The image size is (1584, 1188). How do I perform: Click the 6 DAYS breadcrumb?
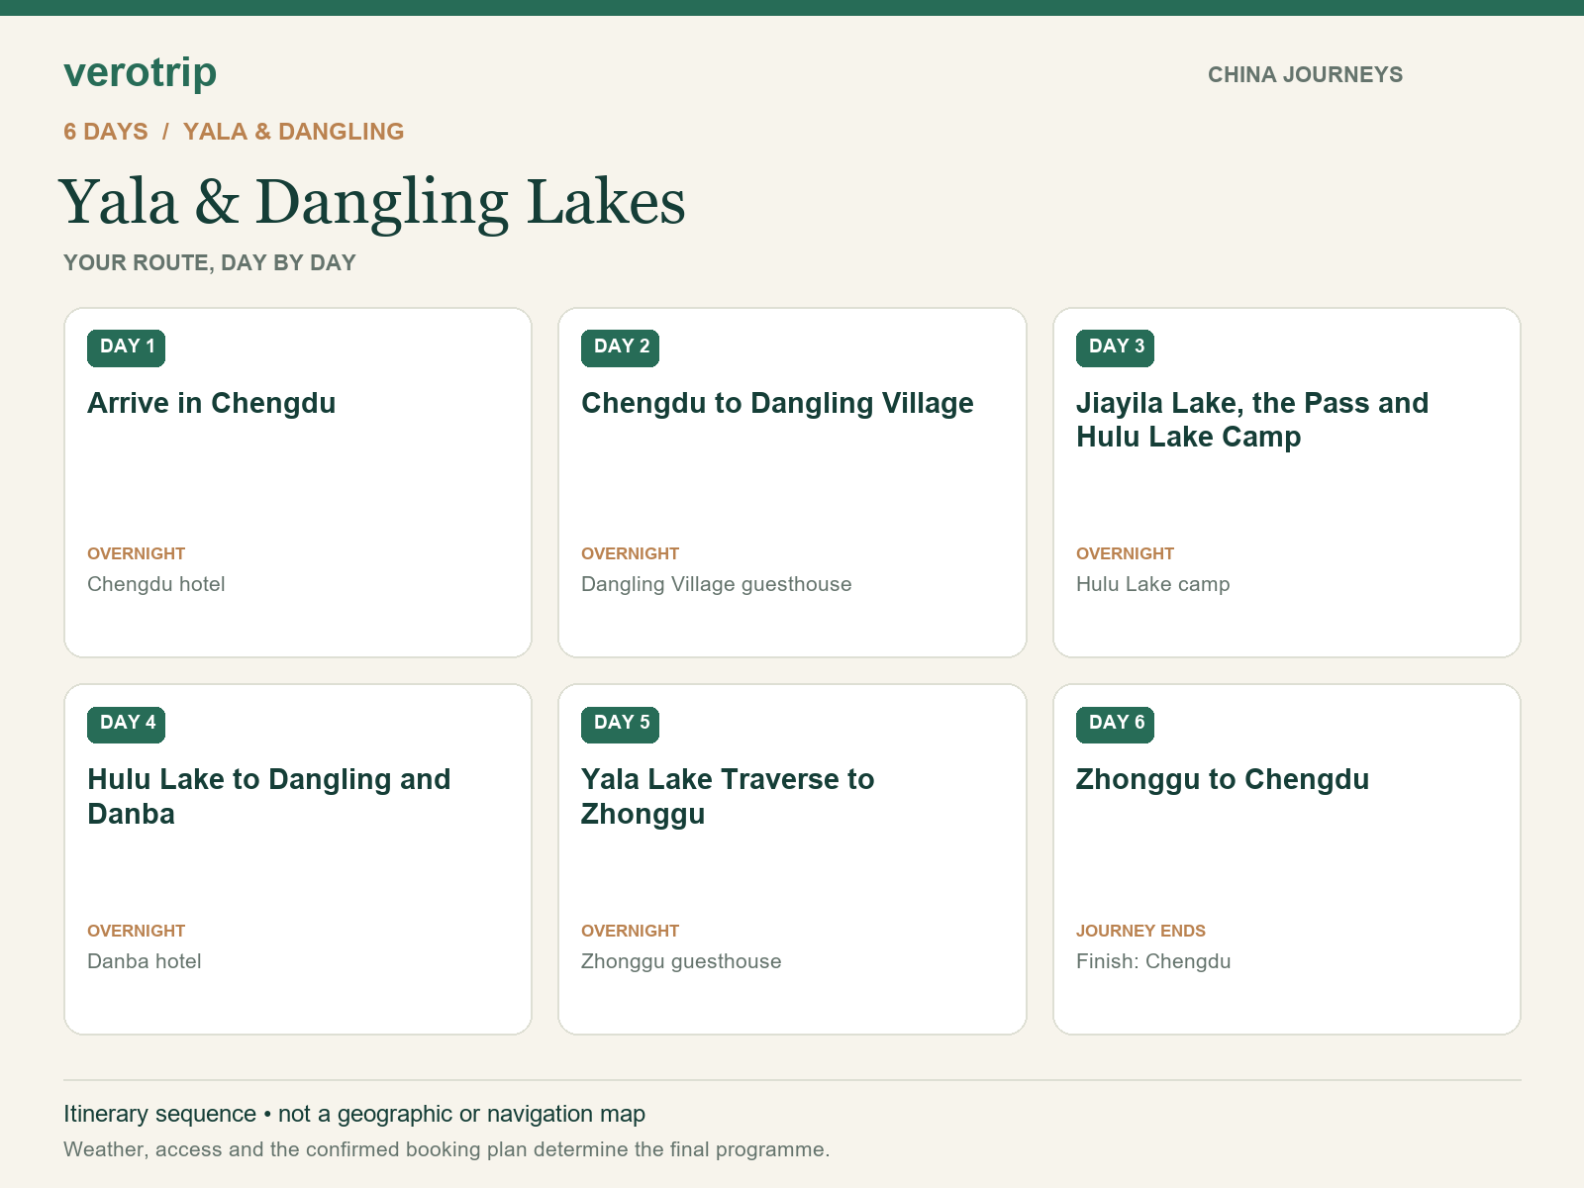[106, 132]
